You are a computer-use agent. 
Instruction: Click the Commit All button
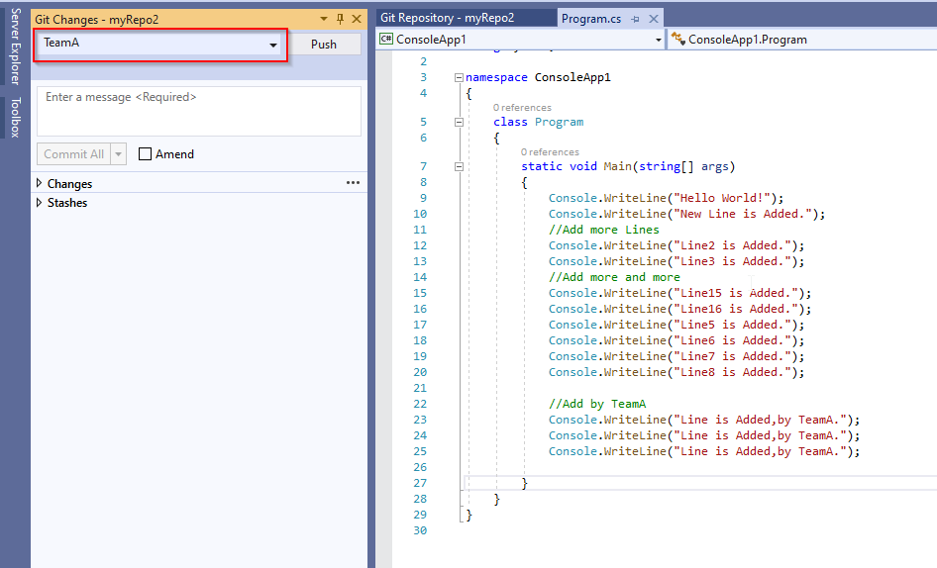(x=73, y=154)
